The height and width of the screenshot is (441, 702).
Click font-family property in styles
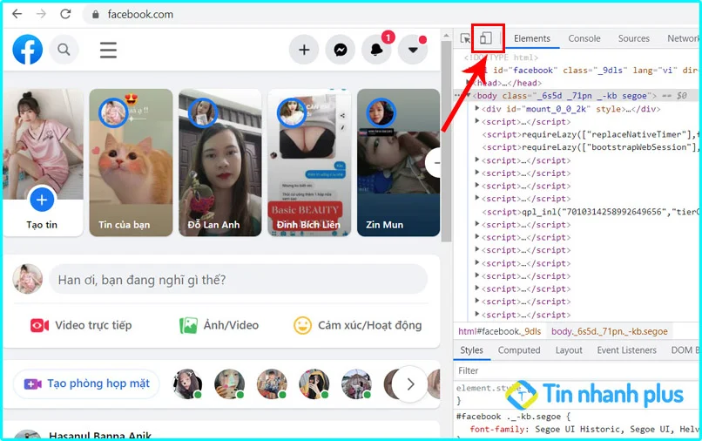[x=496, y=430]
